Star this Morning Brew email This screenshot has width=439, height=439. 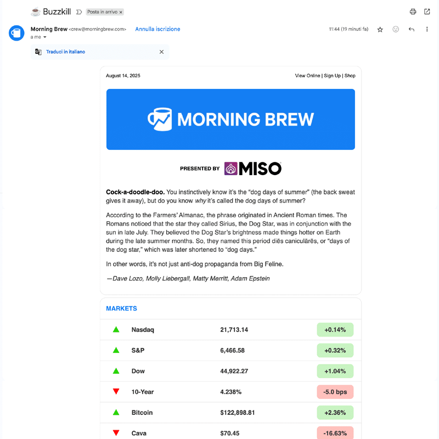tap(380, 30)
